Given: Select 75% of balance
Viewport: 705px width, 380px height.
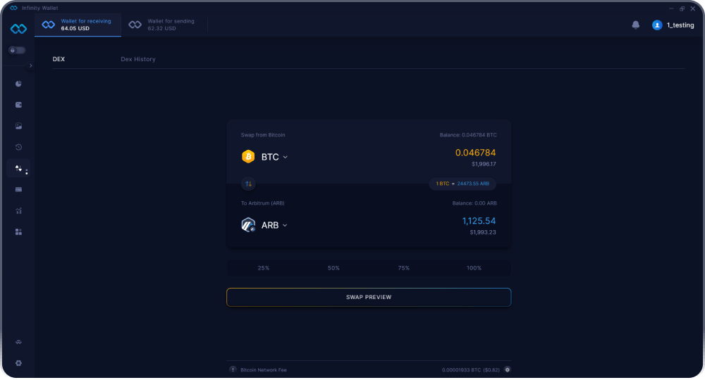Looking at the screenshot, I should click(x=404, y=268).
